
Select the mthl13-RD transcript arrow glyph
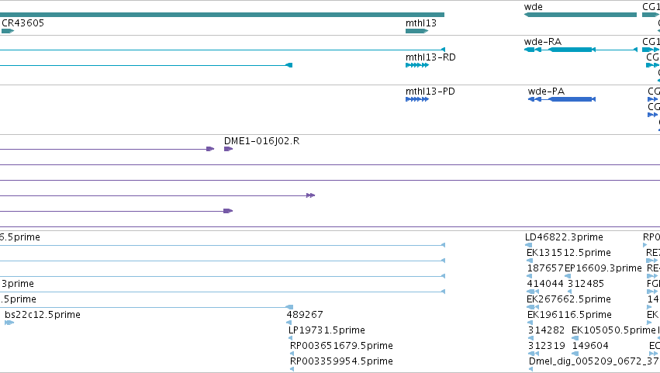click(x=417, y=65)
